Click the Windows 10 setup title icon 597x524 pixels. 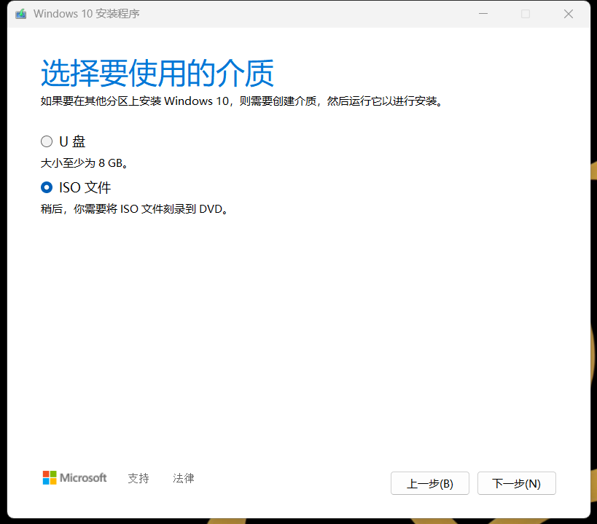click(x=21, y=14)
